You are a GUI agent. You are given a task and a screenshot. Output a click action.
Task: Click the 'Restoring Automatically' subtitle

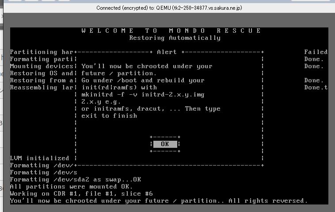click(x=175, y=38)
